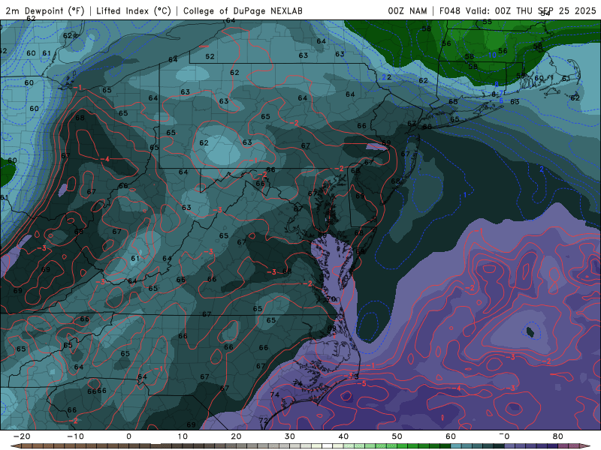601x450 pixels.
Task: Click the 'F048 Valid: 00Z THU SEP 25 2025' text
Action: pos(518,10)
